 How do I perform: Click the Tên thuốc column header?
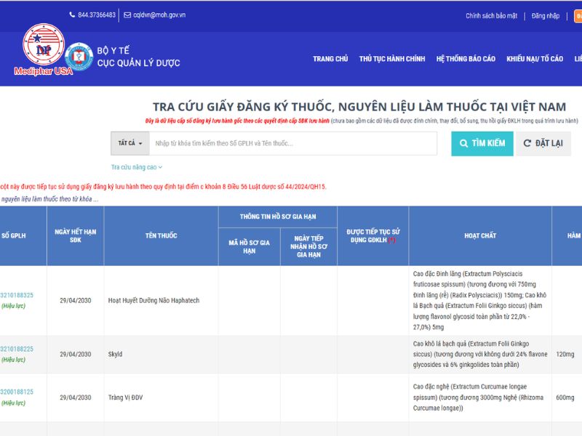(x=161, y=235)
